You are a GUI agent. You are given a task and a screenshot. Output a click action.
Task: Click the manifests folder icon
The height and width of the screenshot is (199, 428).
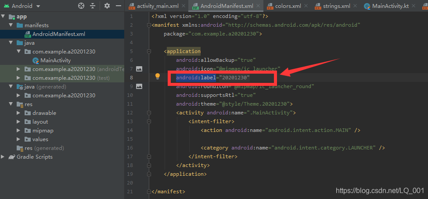tap(20, 25)
